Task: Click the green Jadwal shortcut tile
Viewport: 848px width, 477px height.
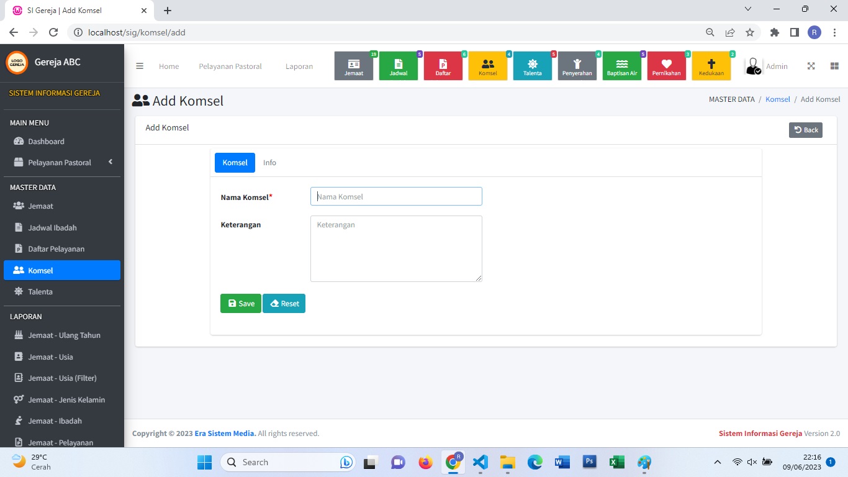Action: point(399,66)
